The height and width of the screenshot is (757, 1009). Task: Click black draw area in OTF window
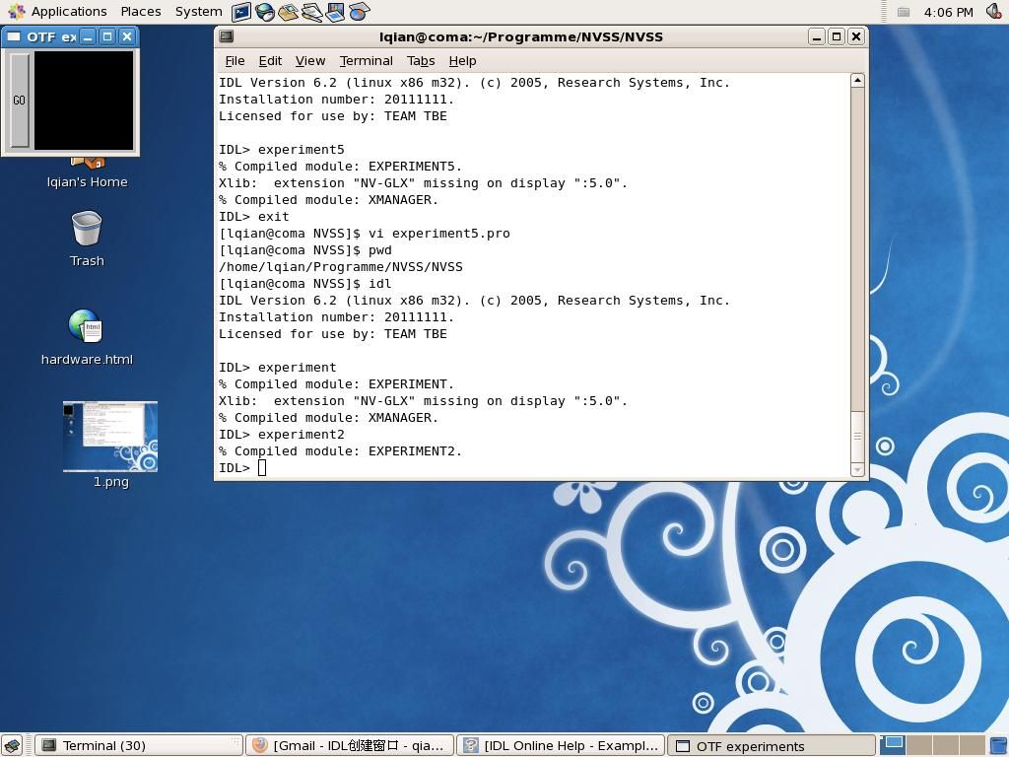click(84, 101)
